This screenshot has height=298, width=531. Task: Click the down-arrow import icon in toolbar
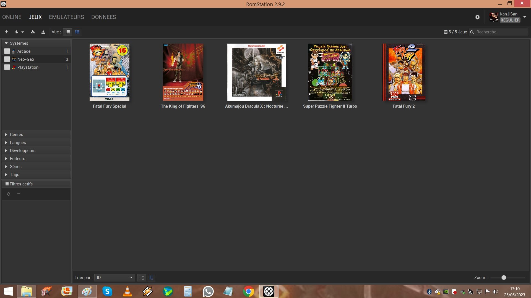click(17, 32)
